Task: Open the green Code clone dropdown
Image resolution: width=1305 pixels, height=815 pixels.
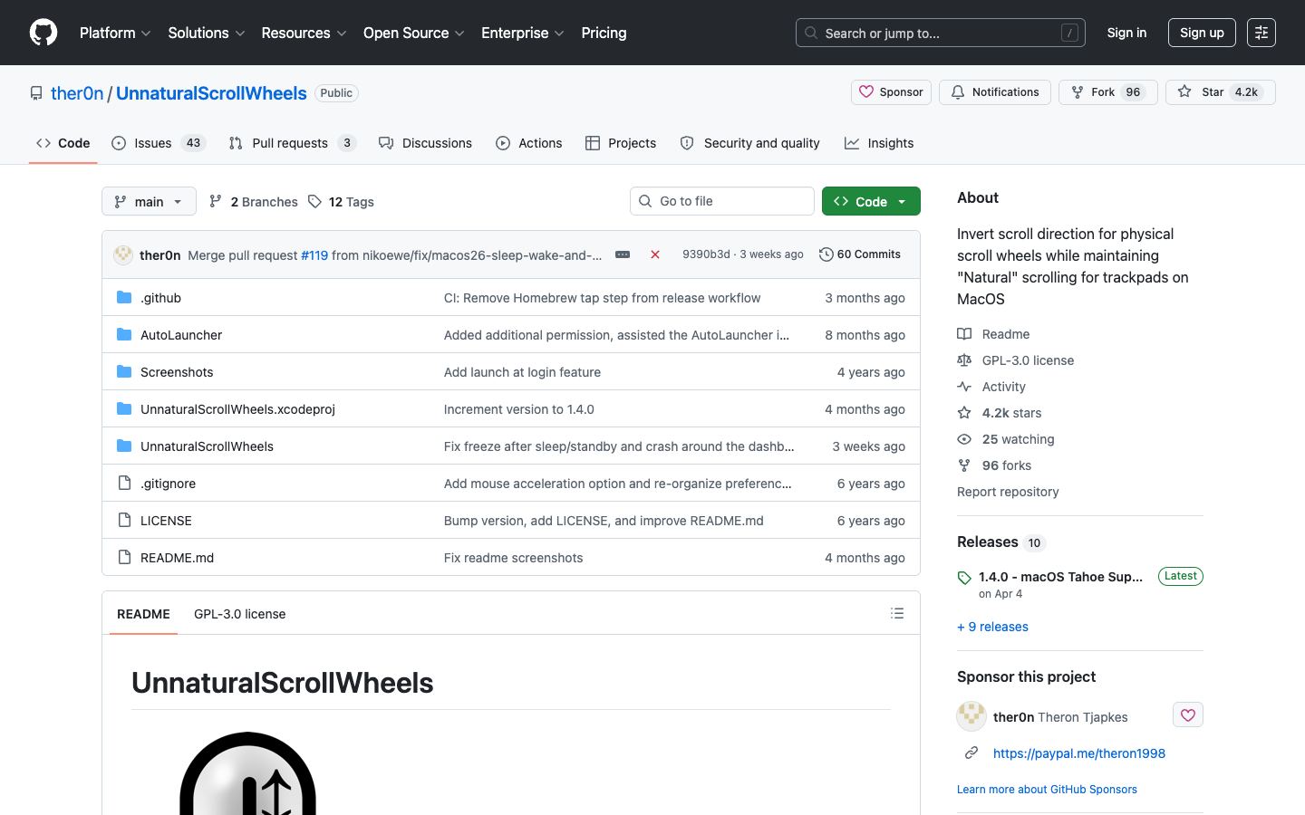Action: point(871,201)
